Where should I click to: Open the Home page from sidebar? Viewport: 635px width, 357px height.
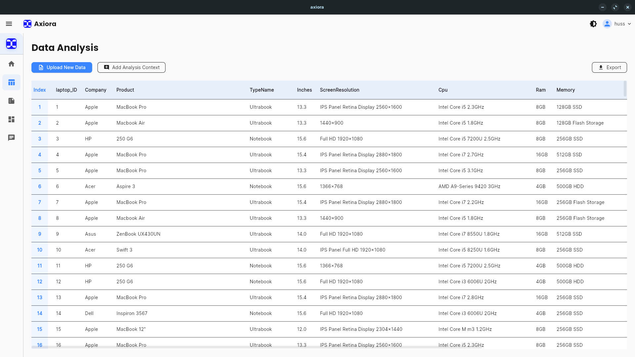[12, 64]
